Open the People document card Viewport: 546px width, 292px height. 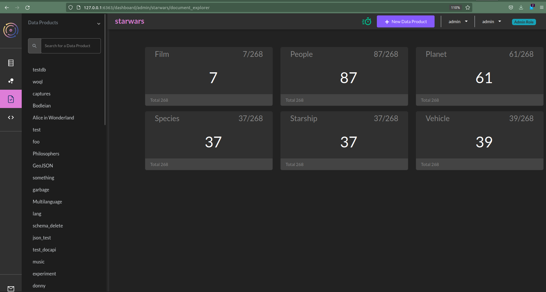click(x=344, y=76)
